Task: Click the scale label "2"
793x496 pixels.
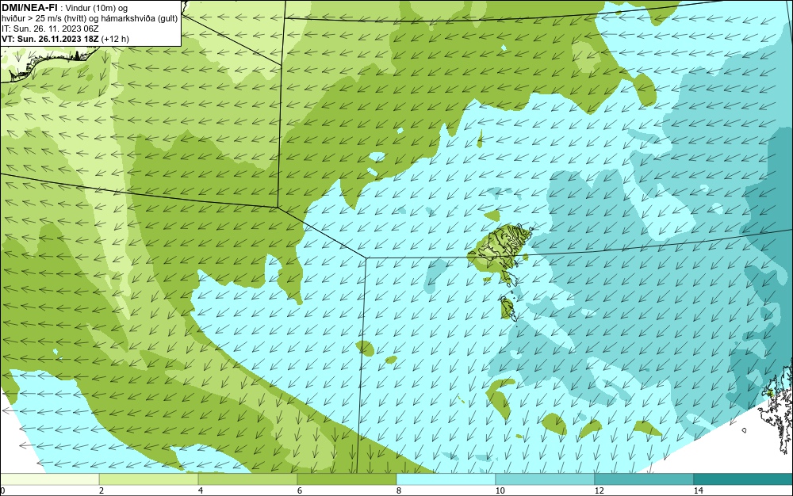Action: [x=102, y=491]
